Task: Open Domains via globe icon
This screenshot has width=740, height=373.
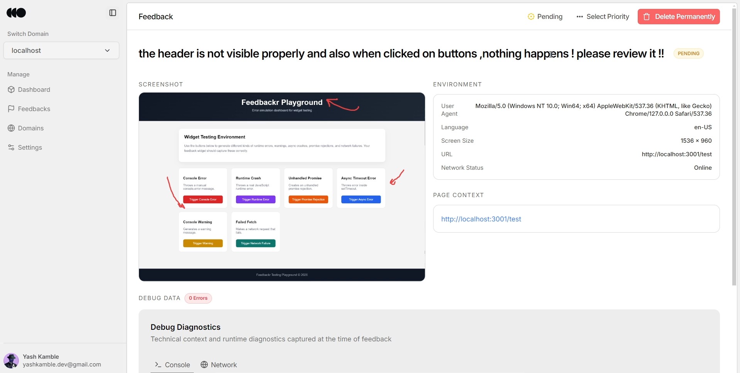Action: click(x=11, y=128)
